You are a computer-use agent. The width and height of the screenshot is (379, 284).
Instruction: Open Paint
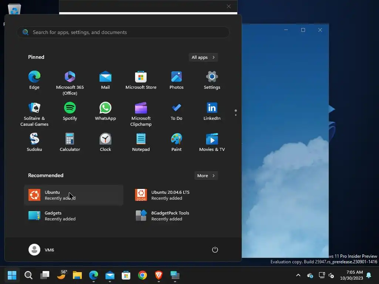coord(177,142)
